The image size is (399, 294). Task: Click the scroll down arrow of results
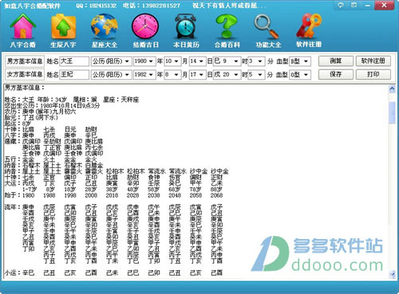pyautogui.click(x=392, y=274)
